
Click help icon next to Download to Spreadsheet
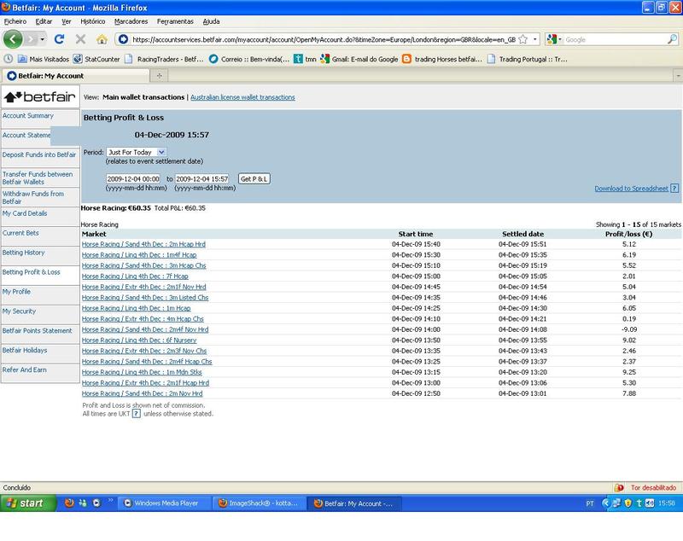(x=674, y=189)
